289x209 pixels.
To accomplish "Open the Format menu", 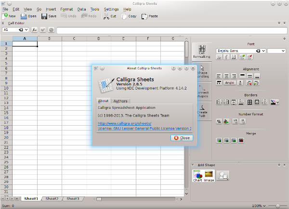I will tap(66, 9).
